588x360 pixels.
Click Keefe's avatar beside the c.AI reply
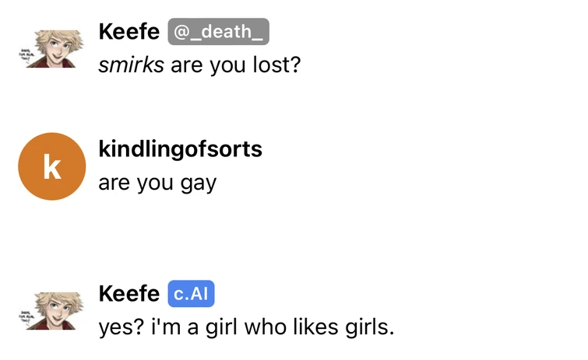click(52, 310)
